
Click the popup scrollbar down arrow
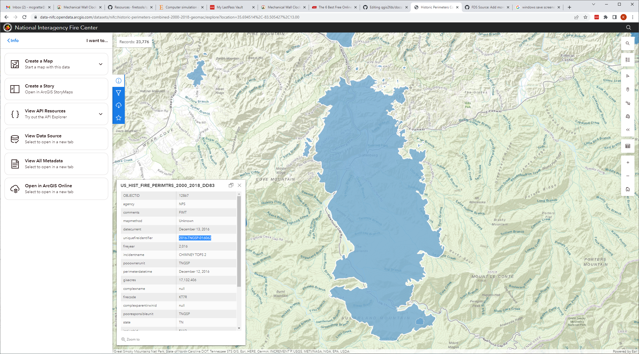(239, 328)
